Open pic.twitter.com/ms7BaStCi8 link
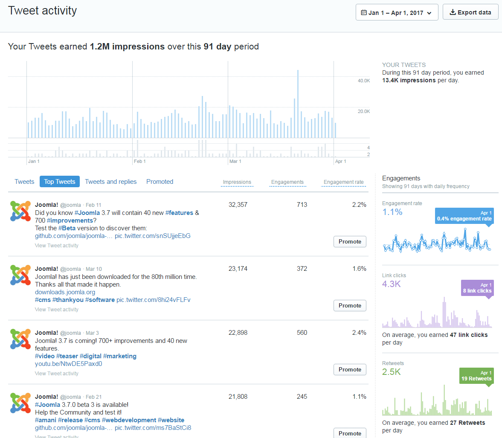The width and height of the screenshot is (502, 438). [x=153, y=428]
